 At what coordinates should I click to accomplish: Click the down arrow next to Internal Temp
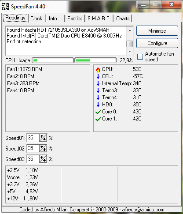(98, 83)
